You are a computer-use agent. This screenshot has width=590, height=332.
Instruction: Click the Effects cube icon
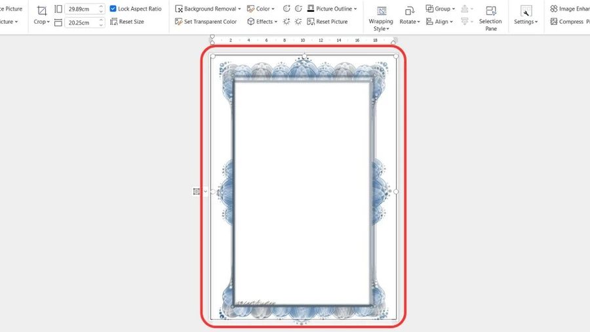[x=250, y=22]
